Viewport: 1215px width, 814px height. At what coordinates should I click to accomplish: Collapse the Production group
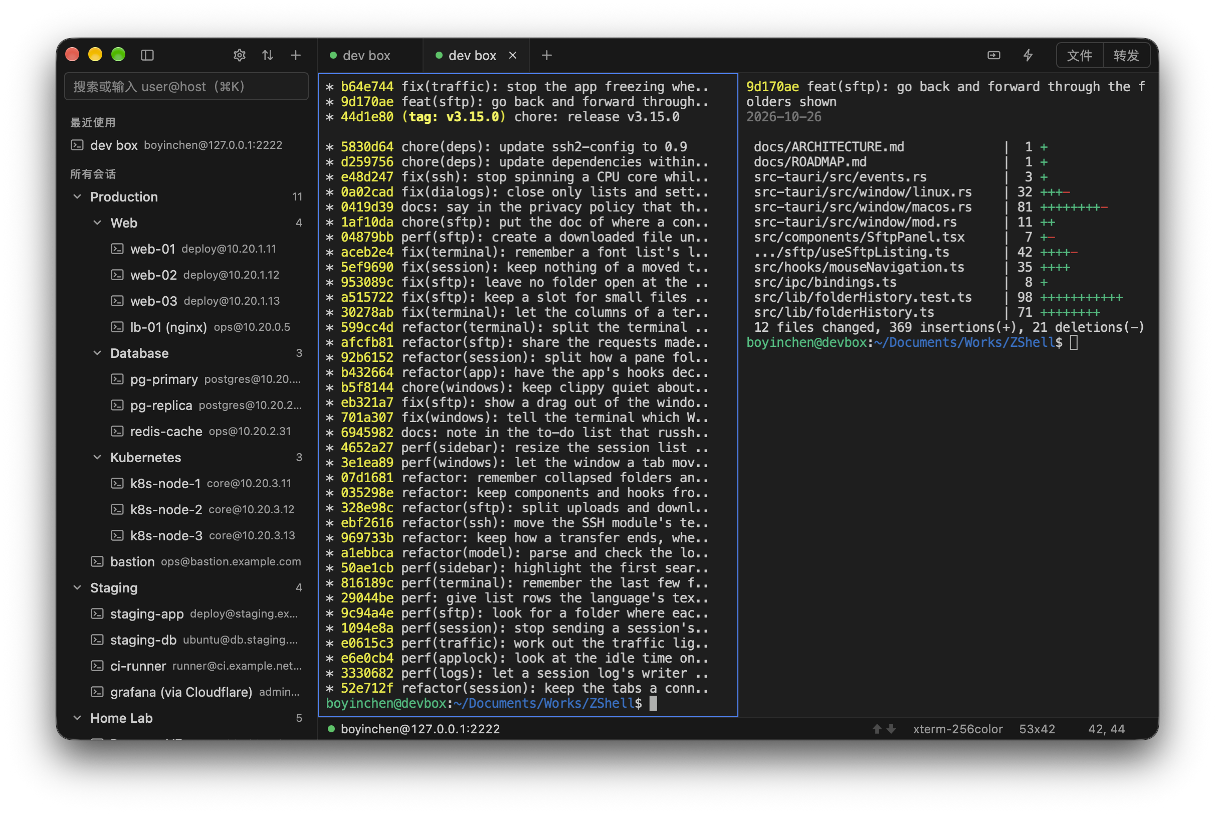pos(77,196)
